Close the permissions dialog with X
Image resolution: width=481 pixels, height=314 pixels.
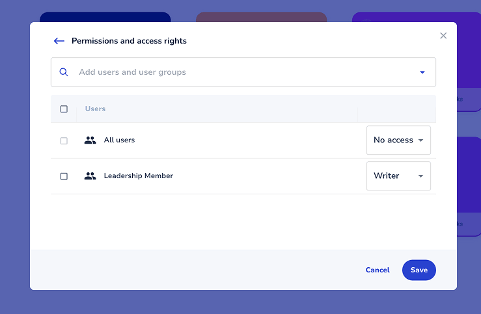coord(443,36)
